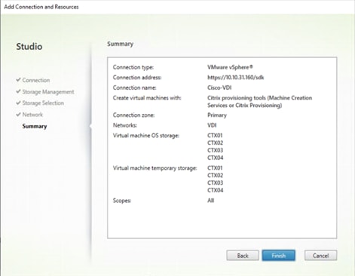Click CTX02 under Virtual machine temporary storage
The width and height of the screenshot is (355, 276).
click(215, 175)
